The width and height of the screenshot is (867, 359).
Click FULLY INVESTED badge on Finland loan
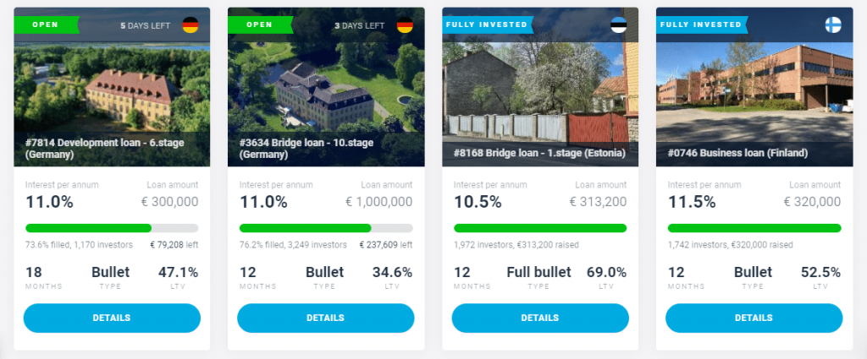click(x=702, y=24)
